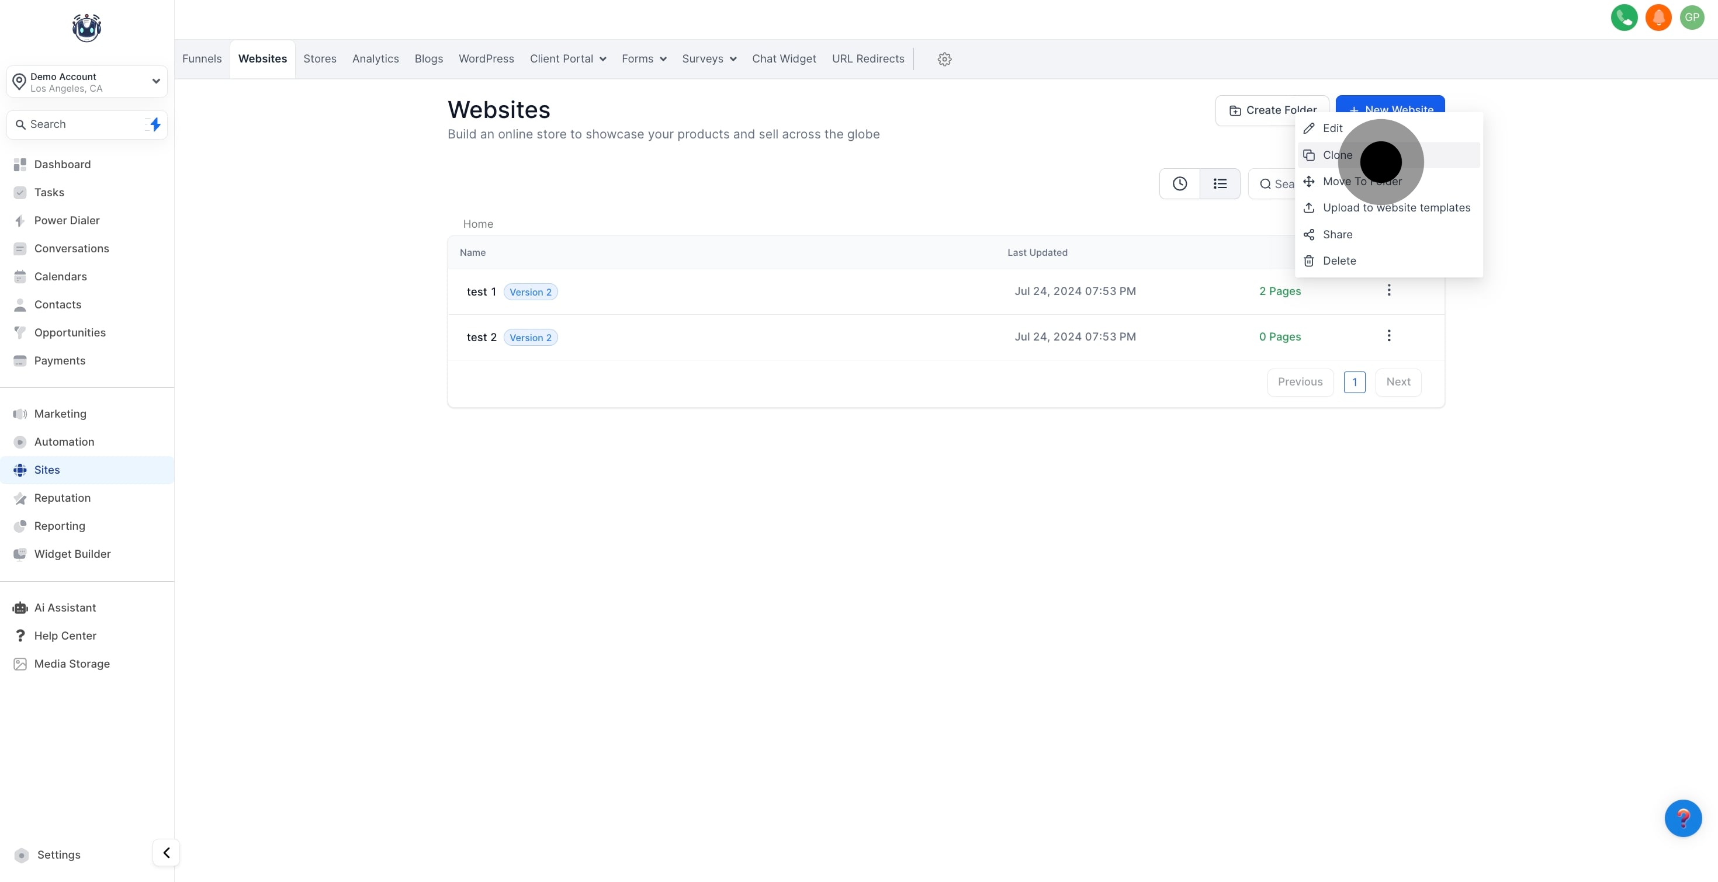Select Delete from the context menu
The height and width of the screenshot is (882, 1718).
[x=1339, y=261]
